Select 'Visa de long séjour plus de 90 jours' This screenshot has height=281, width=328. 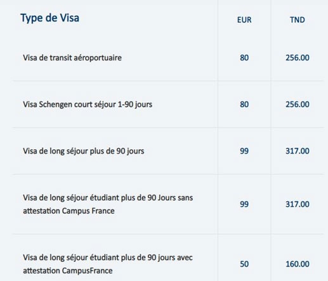click(x=84, y=151)
